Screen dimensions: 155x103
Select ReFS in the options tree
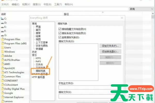[38, 61]
